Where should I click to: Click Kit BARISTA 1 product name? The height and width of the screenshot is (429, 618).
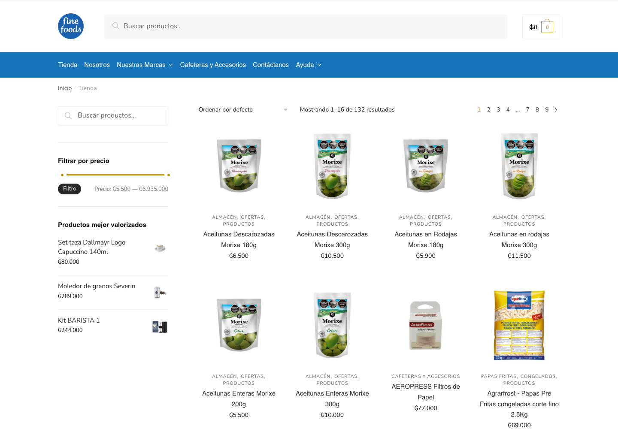point(79,320)
